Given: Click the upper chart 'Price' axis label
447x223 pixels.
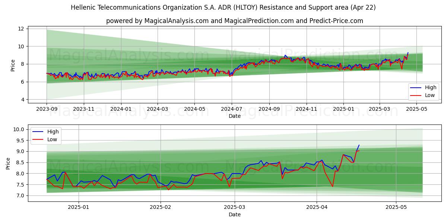Looking at the screenshot, I should [x=13, y=65].
